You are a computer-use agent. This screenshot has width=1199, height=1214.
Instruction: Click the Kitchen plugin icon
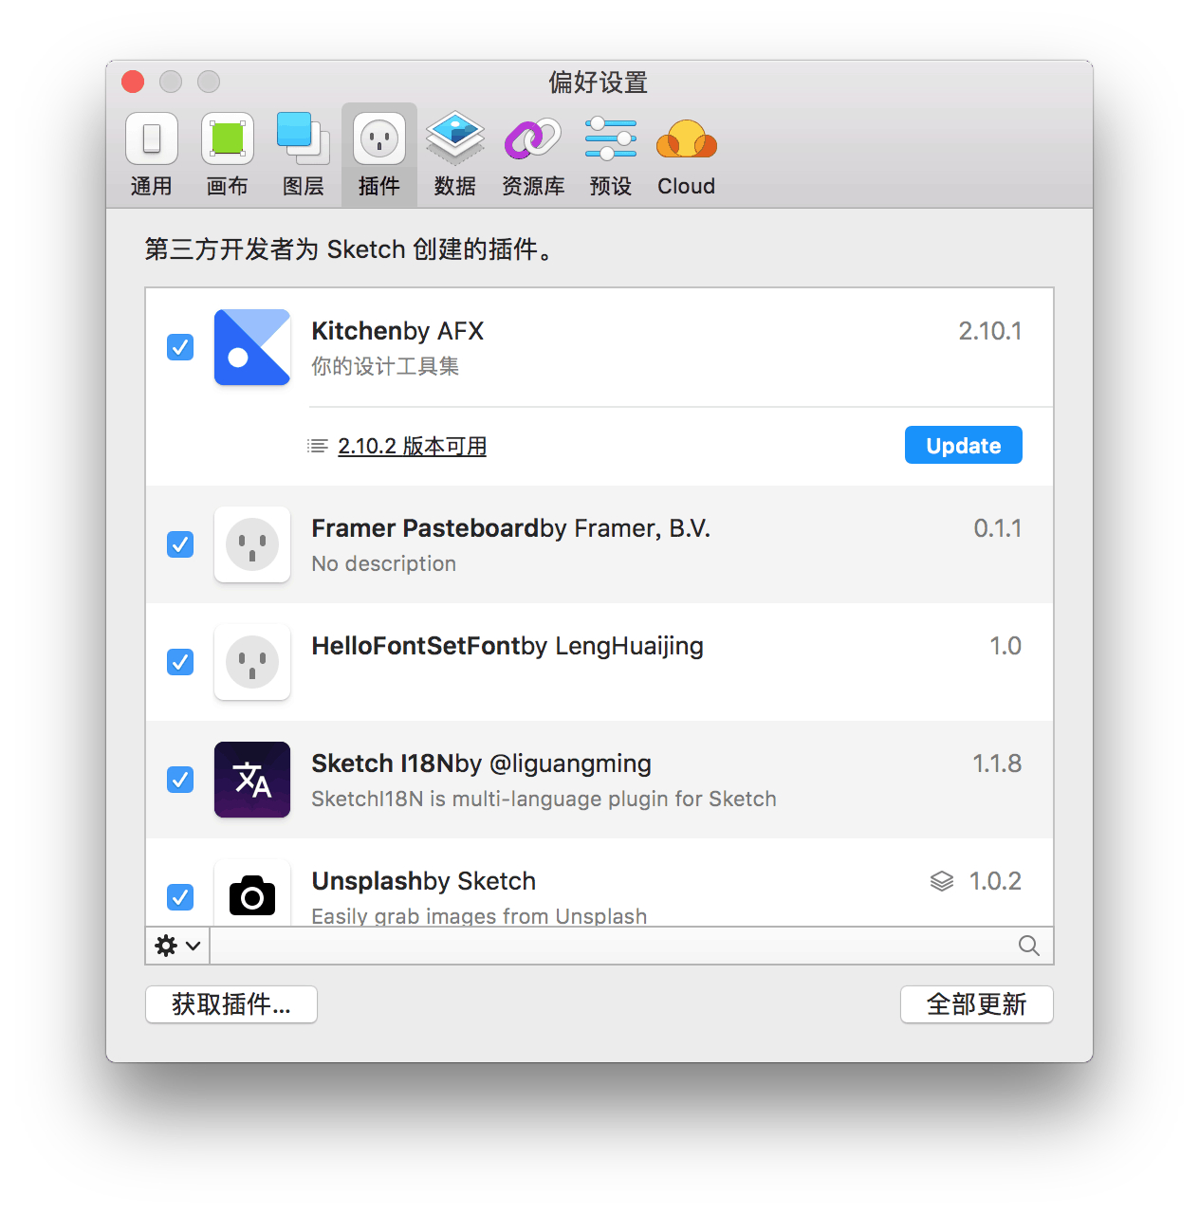(x=252, y=347)
